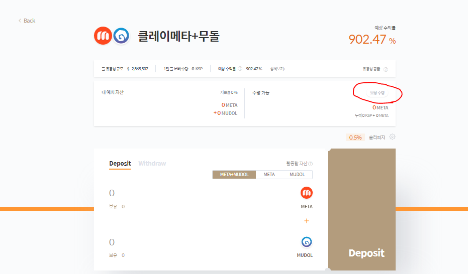Click the 보상 수령 claim reward button

pos(377,93)
